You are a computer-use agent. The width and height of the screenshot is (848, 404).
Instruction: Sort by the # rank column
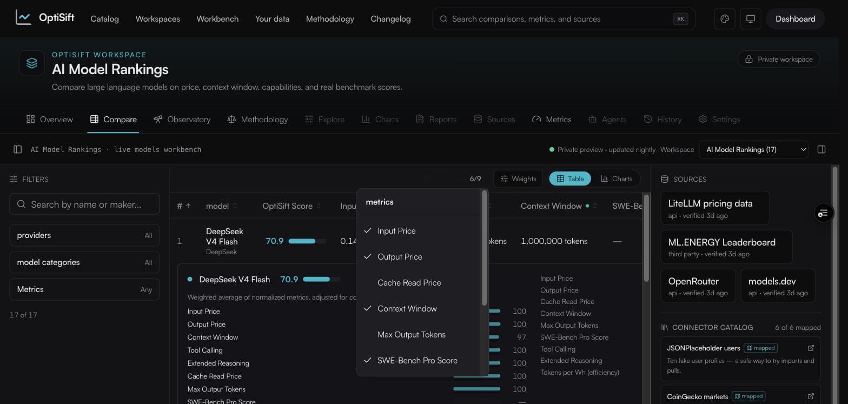[x=184, y=206]
